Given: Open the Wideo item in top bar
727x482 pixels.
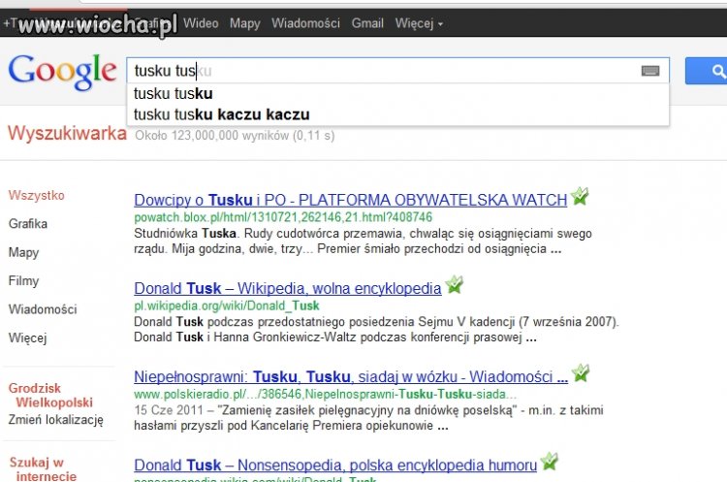Looking at the screenshot, I should (201, 23).
